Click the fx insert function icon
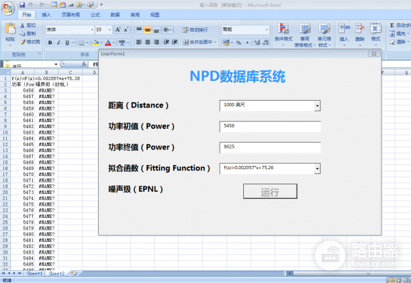The width and height of the screenshot is (411, 283). click(84, 64)
